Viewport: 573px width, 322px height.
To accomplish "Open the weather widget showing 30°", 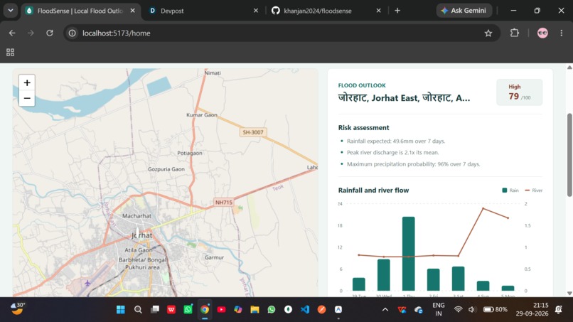I will [x=18, y=308].
